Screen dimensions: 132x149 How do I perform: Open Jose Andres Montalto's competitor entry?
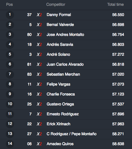[x=66, y=35]
